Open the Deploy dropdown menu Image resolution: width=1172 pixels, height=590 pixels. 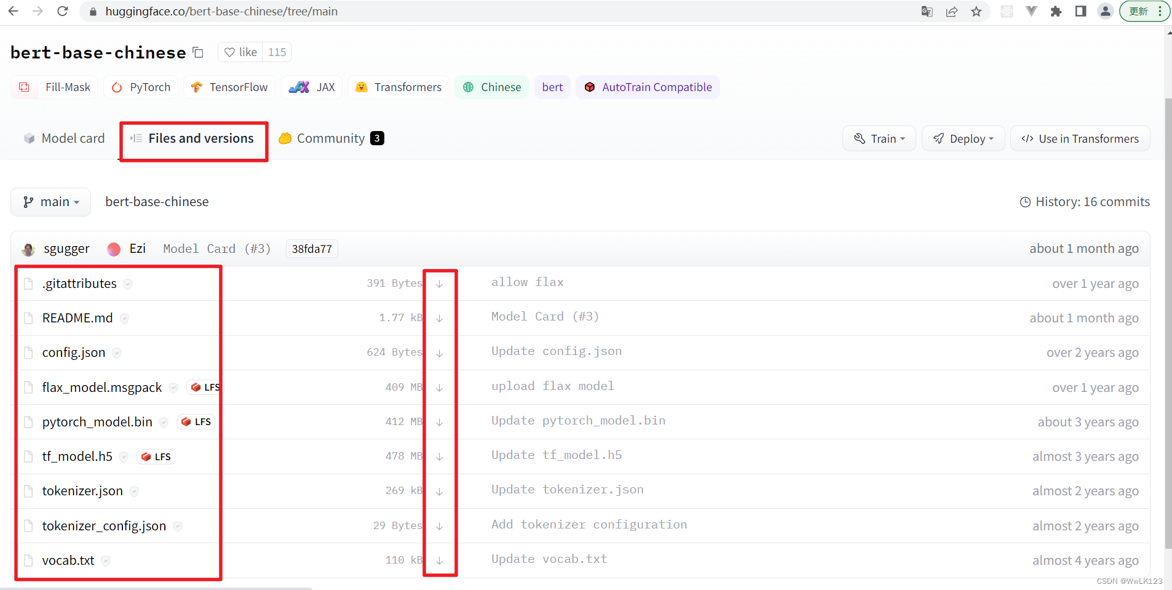(x=962, y=138)
